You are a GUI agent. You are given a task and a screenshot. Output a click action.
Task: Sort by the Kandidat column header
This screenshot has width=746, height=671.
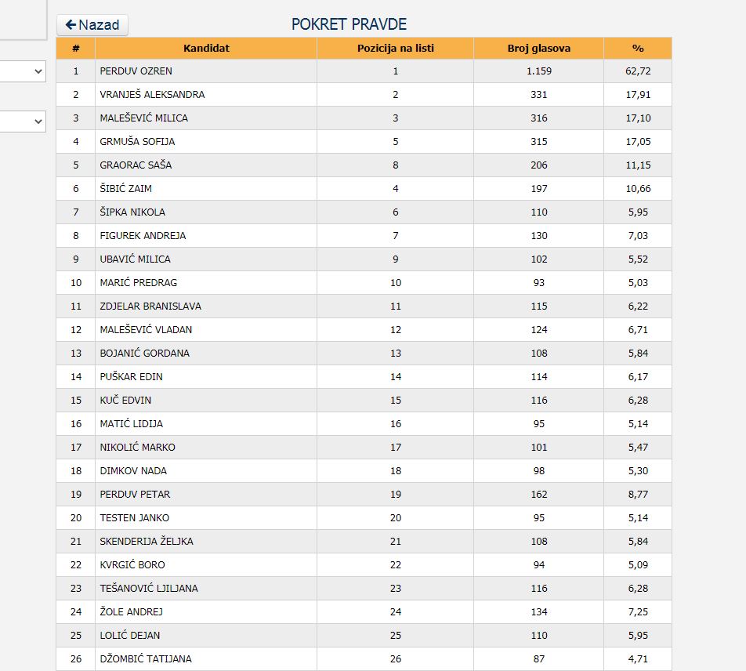point(206,49)
